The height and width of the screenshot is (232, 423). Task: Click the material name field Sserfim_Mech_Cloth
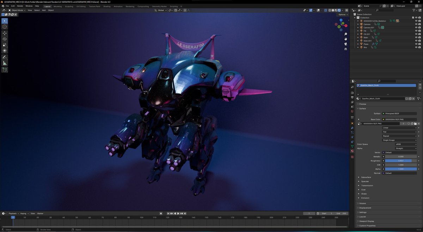[x=382, y=99]
